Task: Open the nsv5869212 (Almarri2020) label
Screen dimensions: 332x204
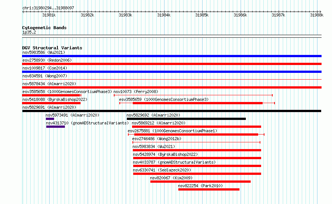Action: click(159, 123)
